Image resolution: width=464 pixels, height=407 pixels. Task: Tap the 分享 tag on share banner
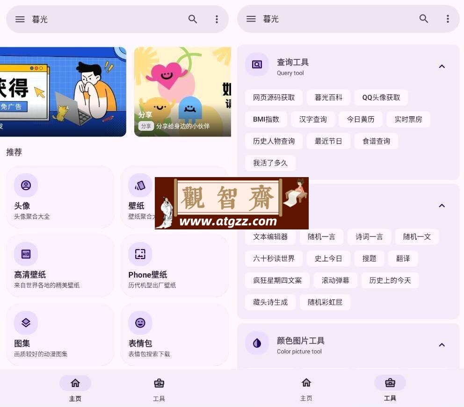(x=146, y=126)
